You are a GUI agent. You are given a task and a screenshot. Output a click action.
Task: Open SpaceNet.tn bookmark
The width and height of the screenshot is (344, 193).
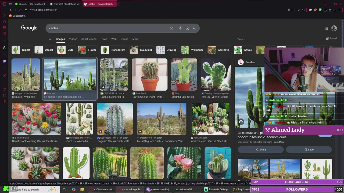[x=17, y=16]
